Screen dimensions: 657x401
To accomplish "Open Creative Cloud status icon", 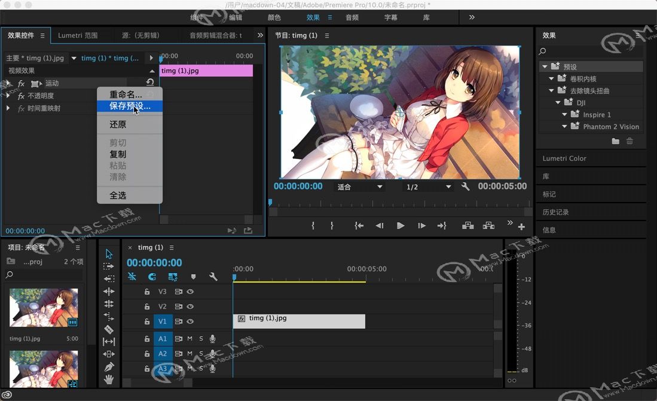I will click(x=7, y=394).
